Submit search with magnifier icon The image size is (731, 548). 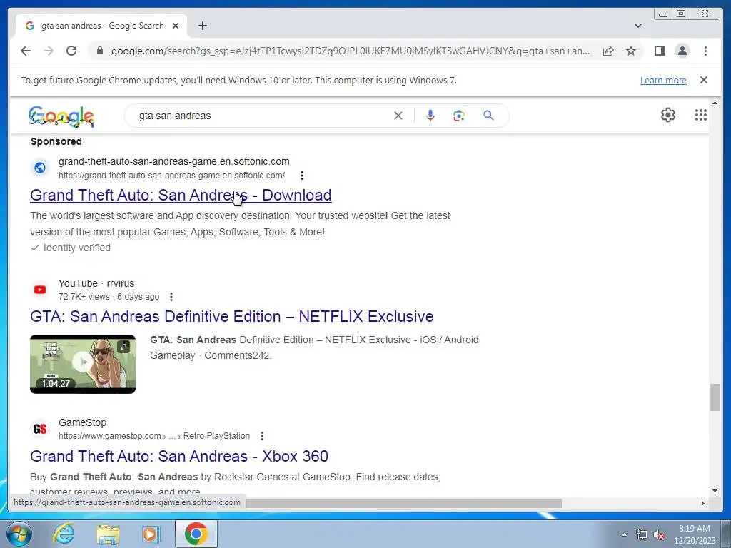pyautogui.click(x=488, y=116)
